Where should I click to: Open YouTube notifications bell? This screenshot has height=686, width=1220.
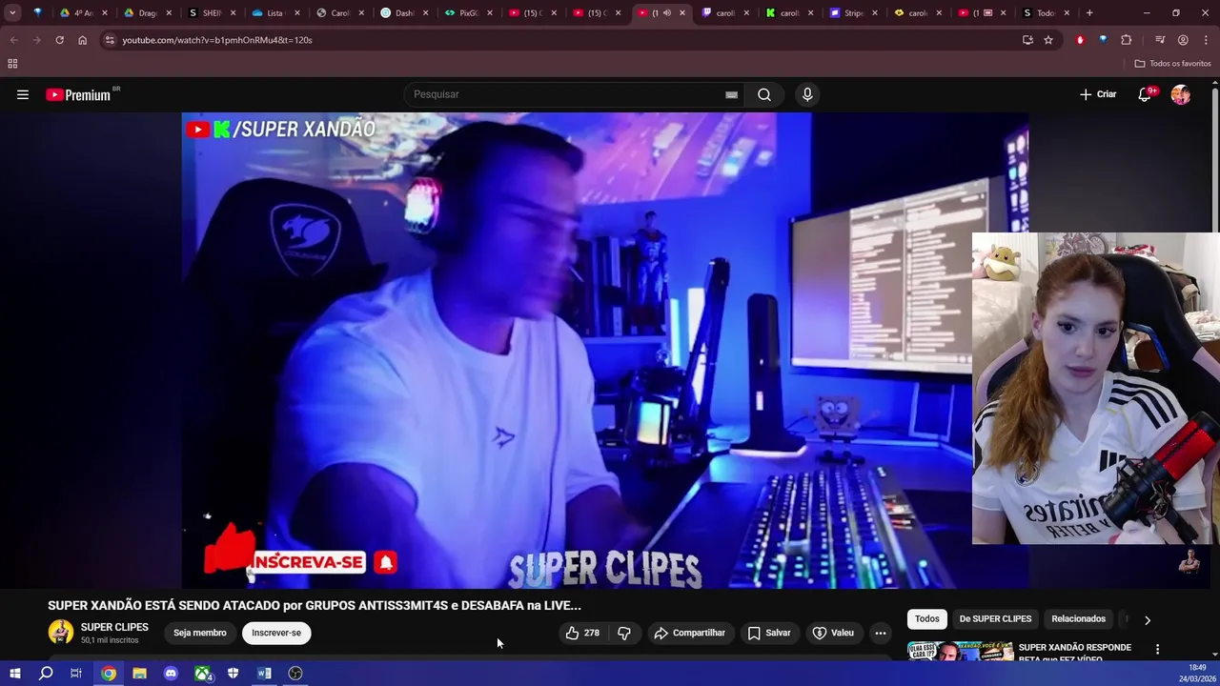tap(1146, 94)
